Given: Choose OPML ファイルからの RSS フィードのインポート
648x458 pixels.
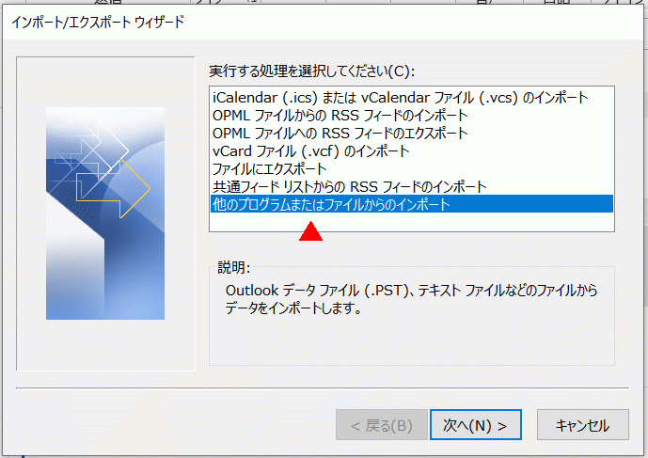Looking at the screenshot, I should point(412,116).
